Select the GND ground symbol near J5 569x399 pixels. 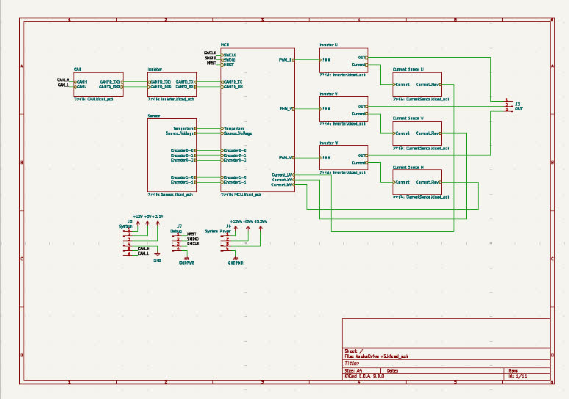pyautogui.click(x=157, y=256)
